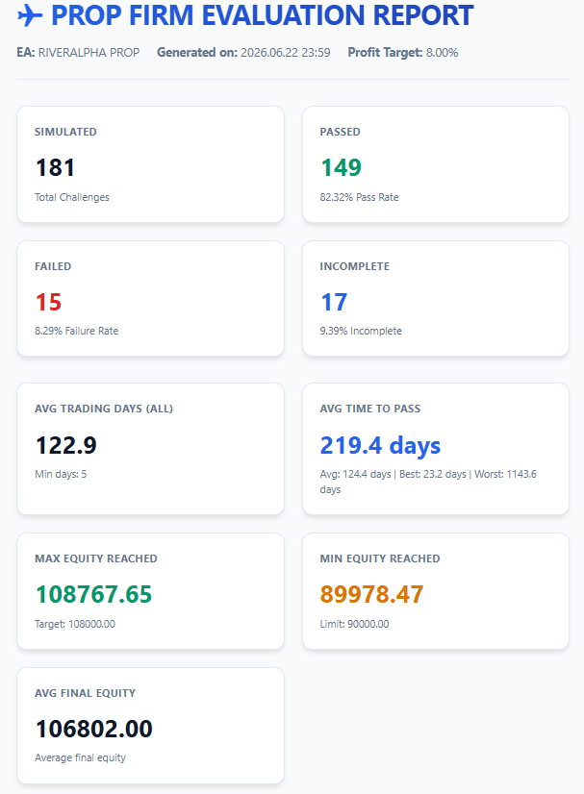This screenshot has width=584, height=794.
Task: Select Max Equity Reached 108767.65 value
Action: tap(93, 594)
